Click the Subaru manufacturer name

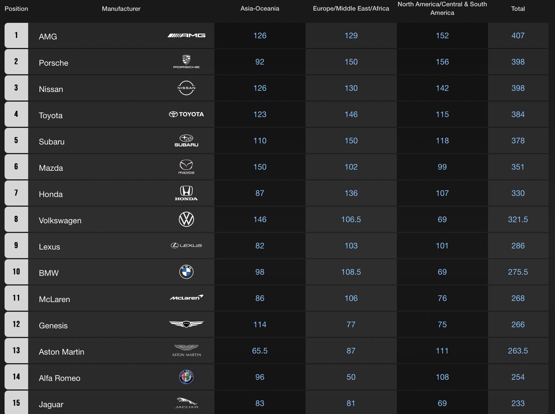click(x=52, y=142)
